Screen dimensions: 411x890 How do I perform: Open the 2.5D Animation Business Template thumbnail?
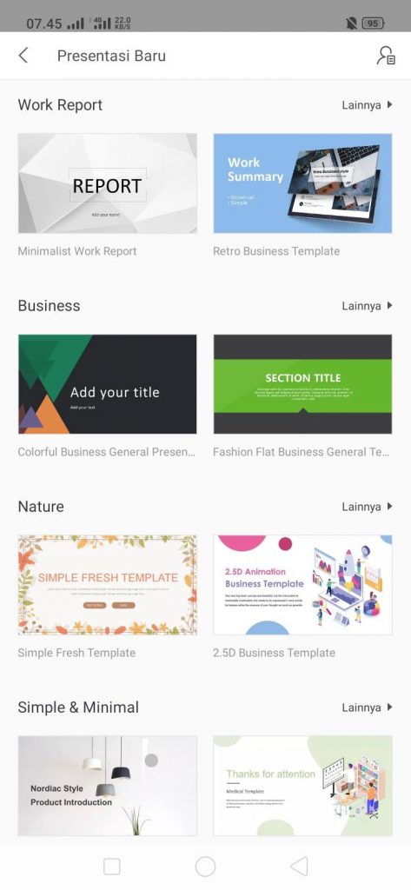pos(302,585)
